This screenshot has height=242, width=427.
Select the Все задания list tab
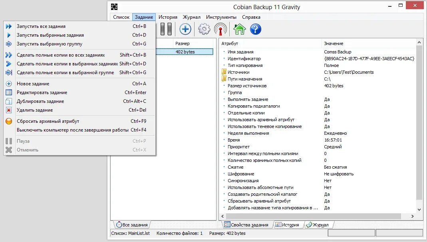[132, 224]
